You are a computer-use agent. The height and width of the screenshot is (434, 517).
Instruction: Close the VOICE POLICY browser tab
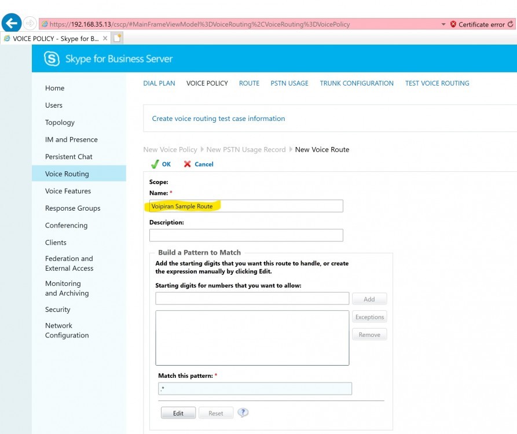pyautogui.click(x=105, y=38)
